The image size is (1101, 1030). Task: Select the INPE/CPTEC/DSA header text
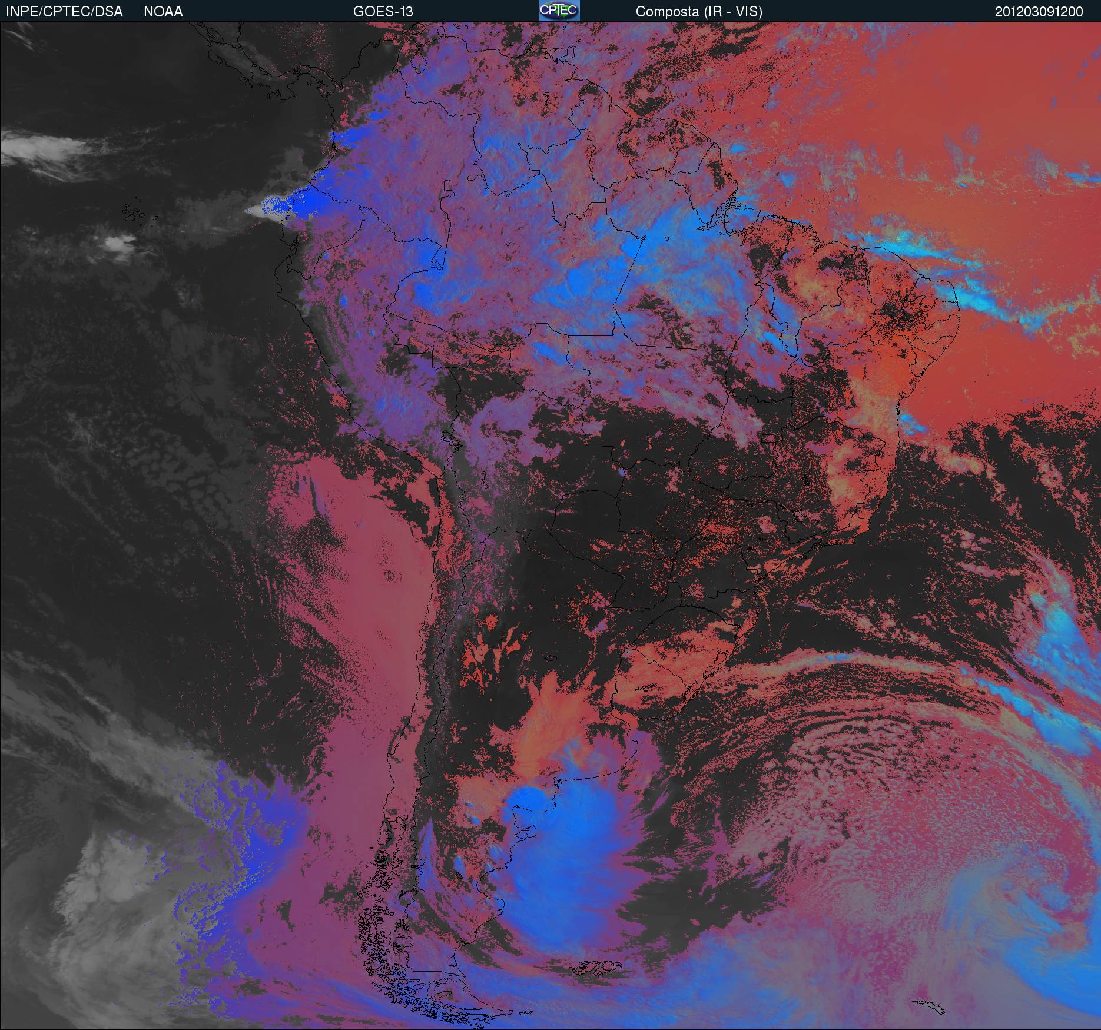(64, 12)
